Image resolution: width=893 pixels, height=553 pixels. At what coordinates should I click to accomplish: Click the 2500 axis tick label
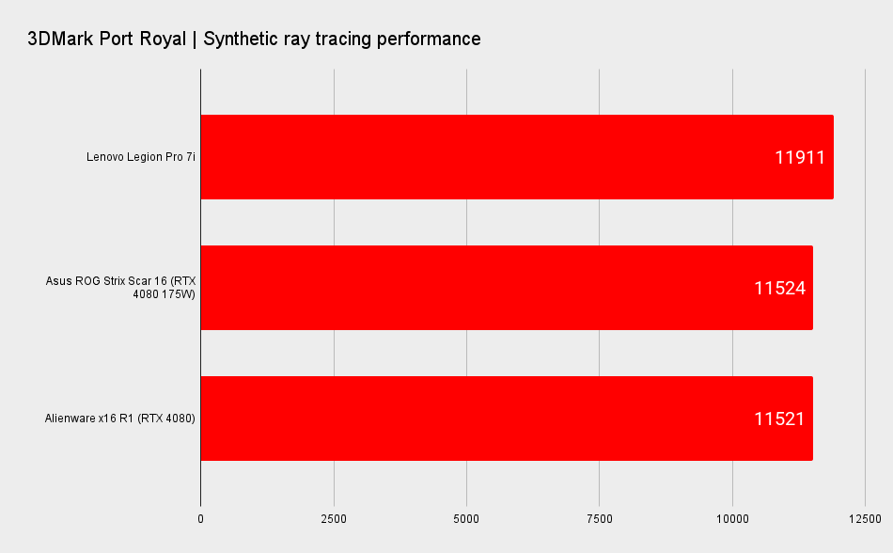point(334,519)
